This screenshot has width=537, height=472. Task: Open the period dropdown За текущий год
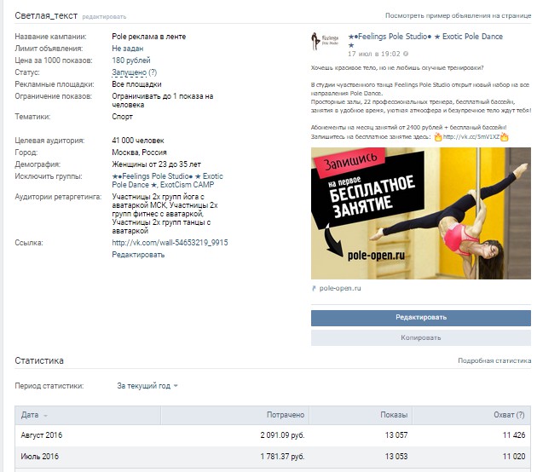point(147,386)
